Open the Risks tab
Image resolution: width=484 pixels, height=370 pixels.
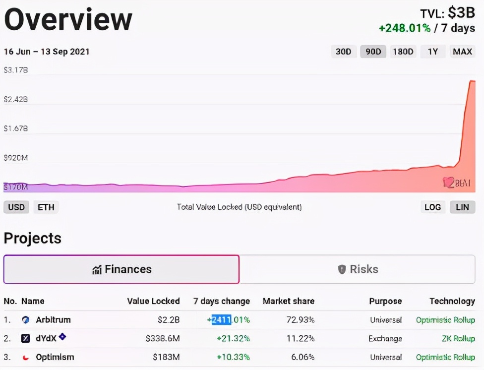pyautogui.click(x=358, y=269)
